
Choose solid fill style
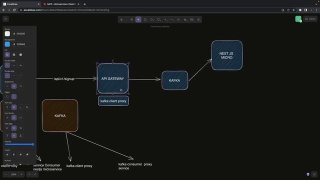[20, 54]
